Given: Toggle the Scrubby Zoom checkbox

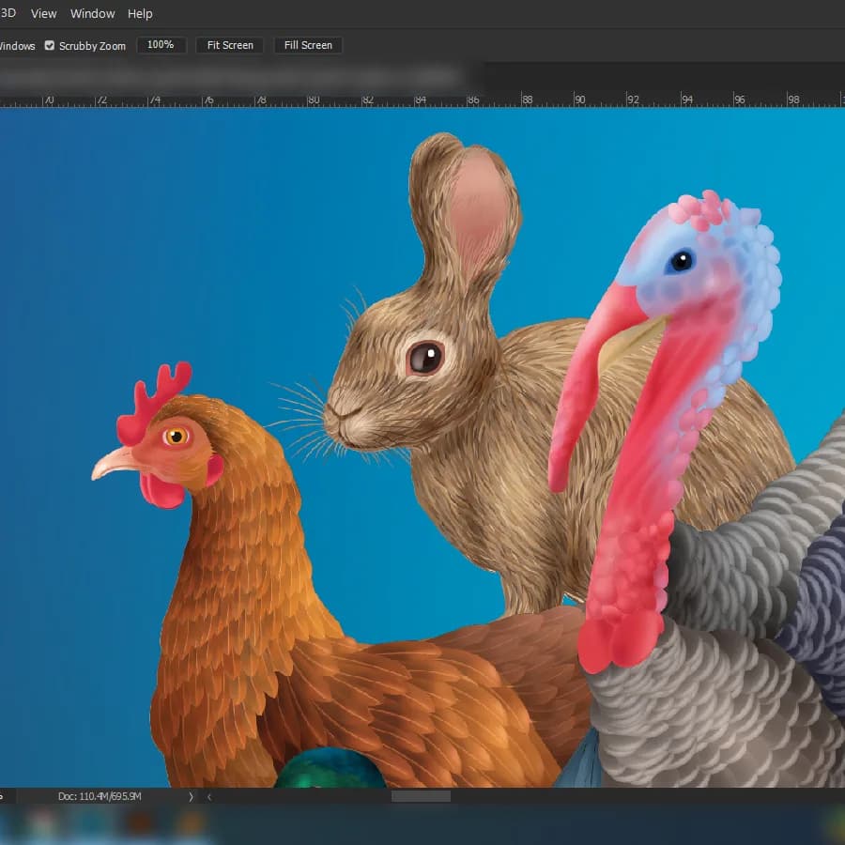Looking at the screenshot, I should pos(50,46).
